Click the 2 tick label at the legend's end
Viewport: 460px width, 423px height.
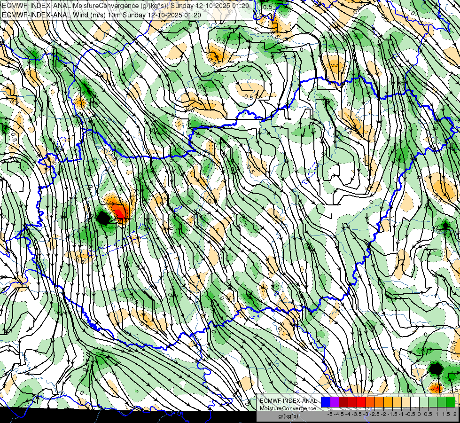[x=455, y=415]
